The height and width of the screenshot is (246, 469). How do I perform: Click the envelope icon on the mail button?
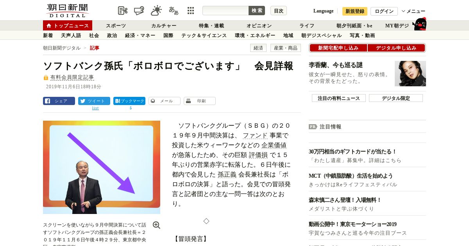[153, 101]
